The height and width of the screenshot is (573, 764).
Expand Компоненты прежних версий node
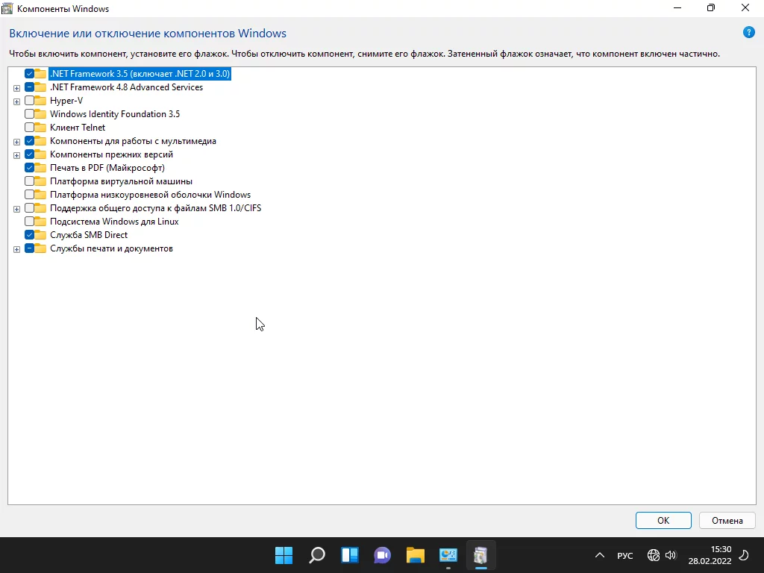pos(16,155)
